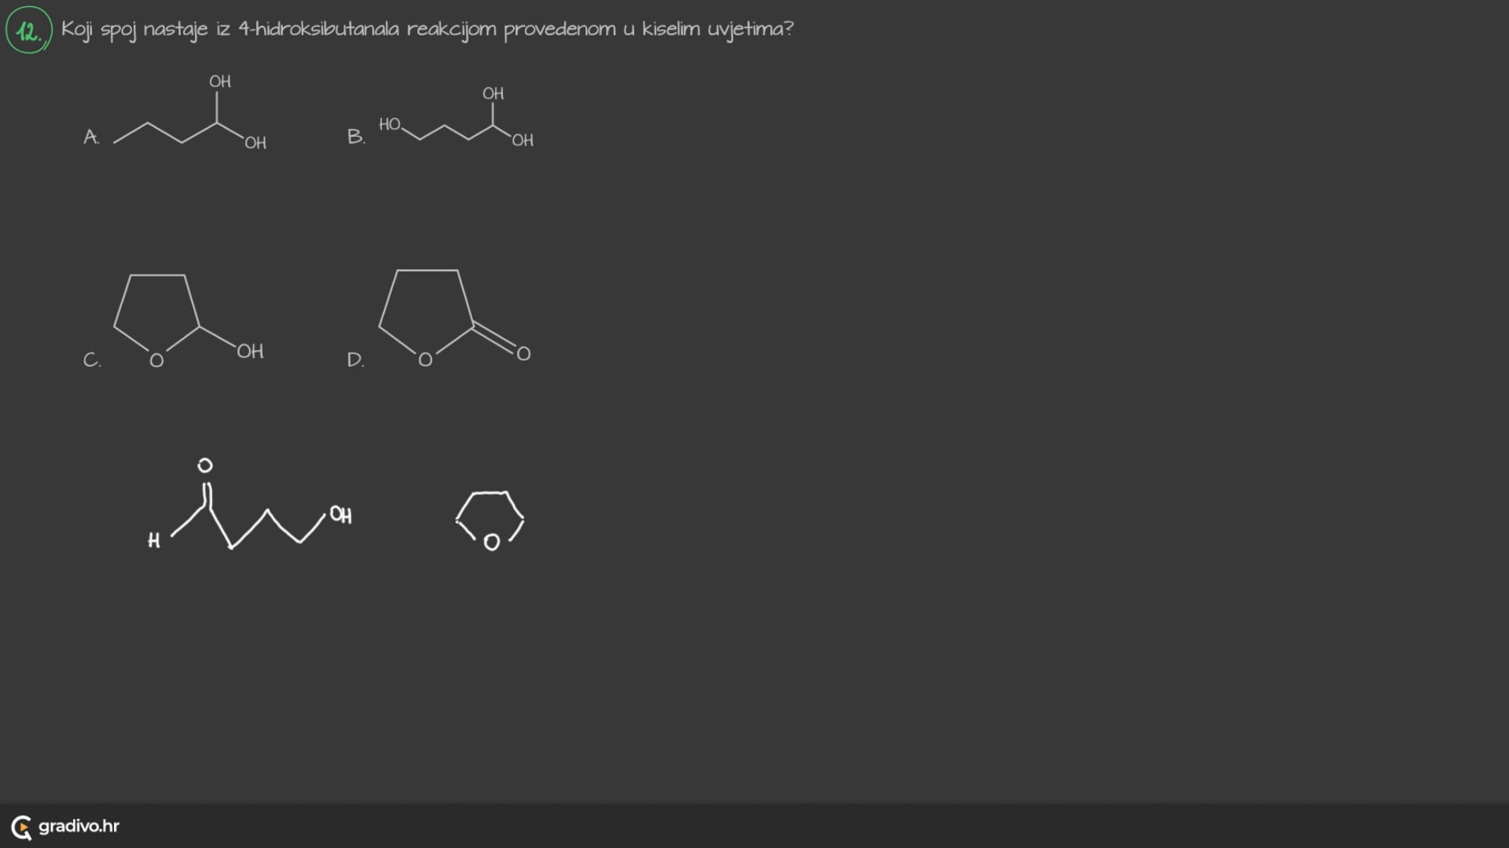Select answer option D label
The height and width of the screenshot is (848, 1509).
click(356, 360)
